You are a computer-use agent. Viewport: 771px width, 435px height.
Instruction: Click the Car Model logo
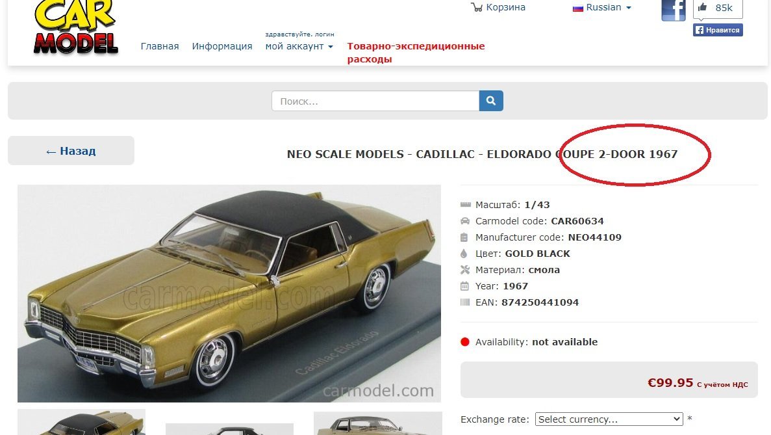coord(76,27)
